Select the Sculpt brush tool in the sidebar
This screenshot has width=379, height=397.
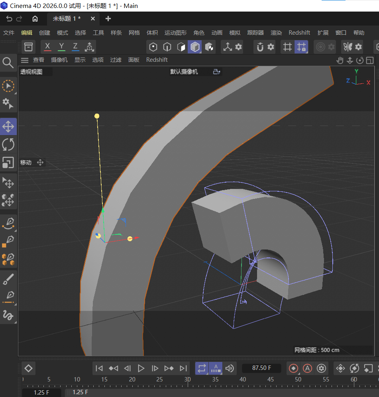click(8, 279)
